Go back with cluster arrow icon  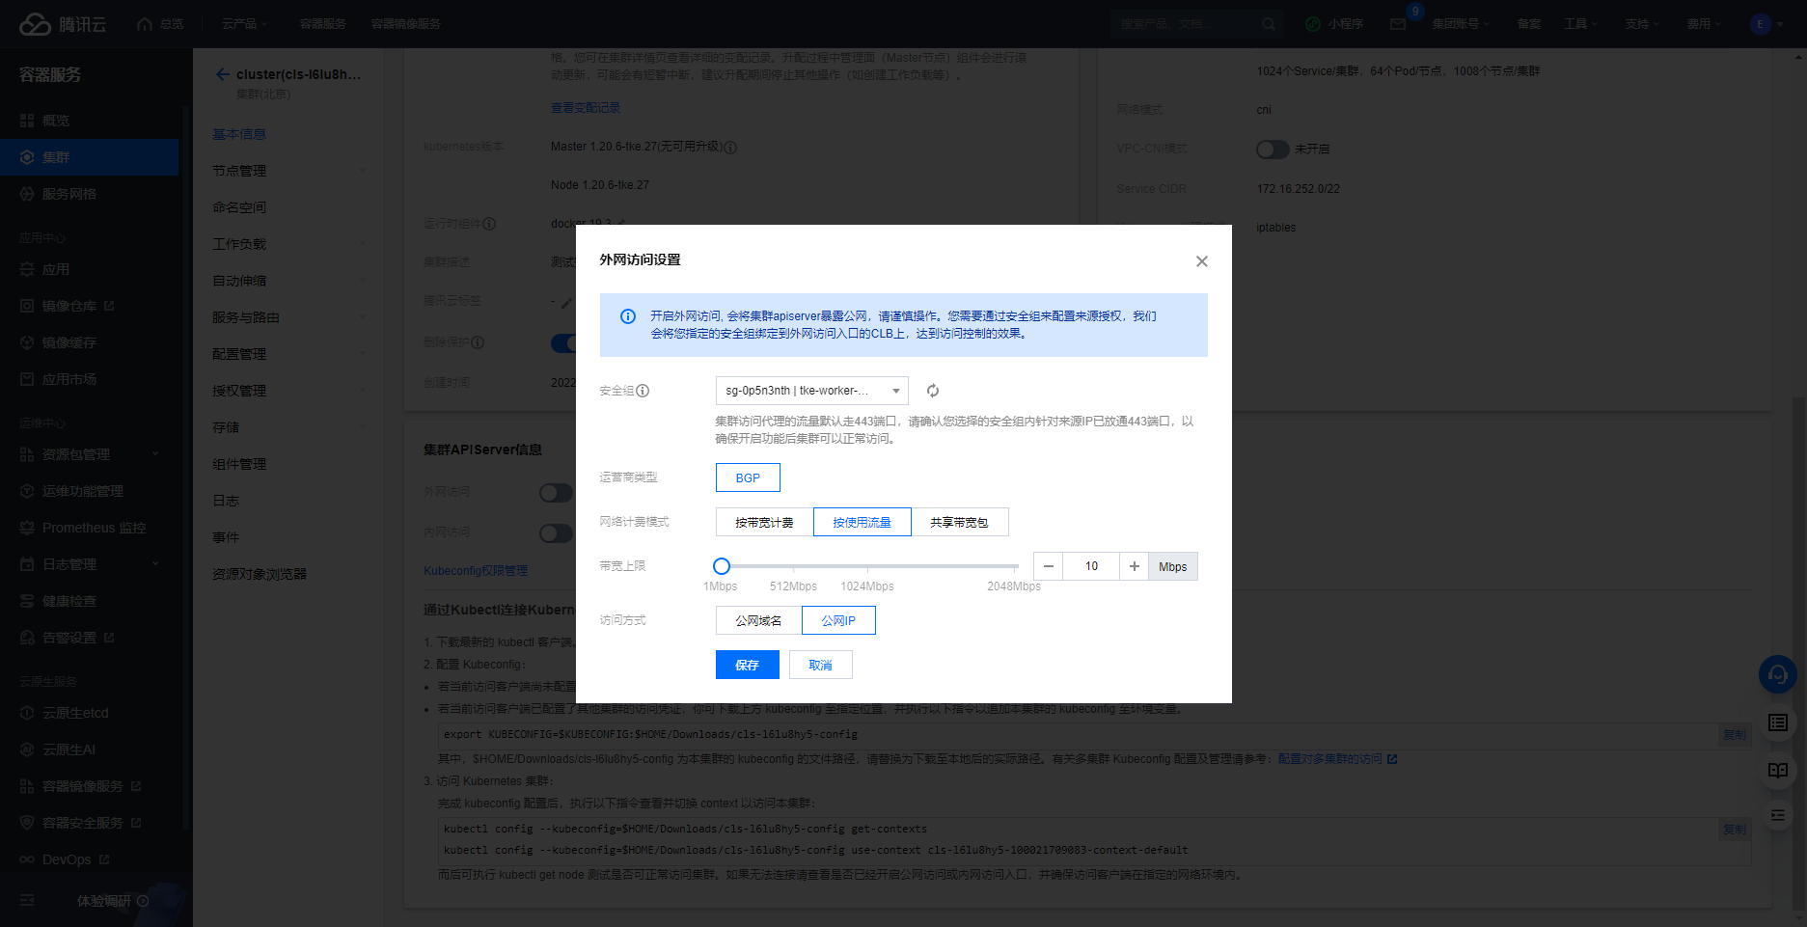223,74
